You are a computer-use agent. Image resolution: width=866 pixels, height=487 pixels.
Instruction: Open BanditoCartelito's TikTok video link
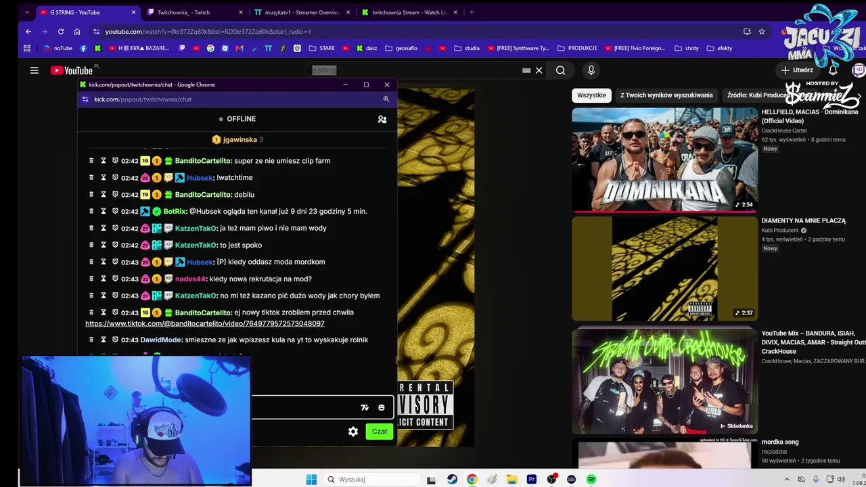tap(205, 324)
